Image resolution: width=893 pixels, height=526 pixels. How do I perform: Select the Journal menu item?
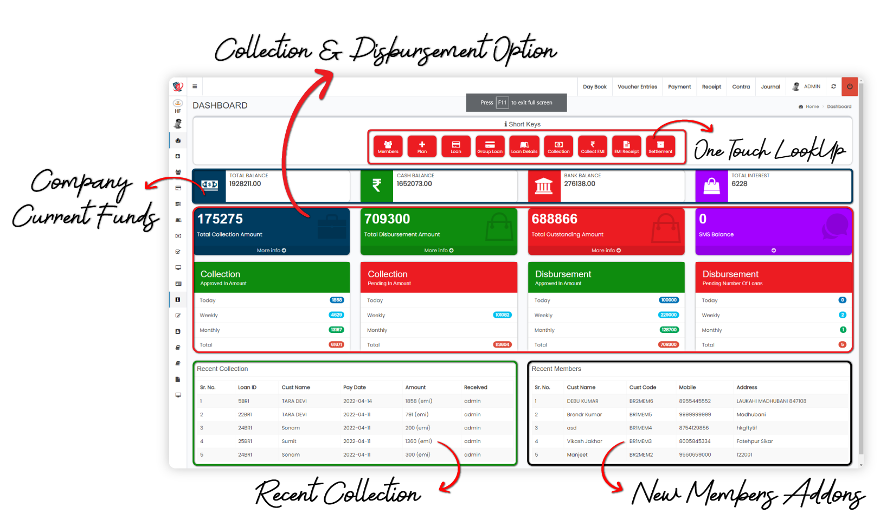coord(770,87)
